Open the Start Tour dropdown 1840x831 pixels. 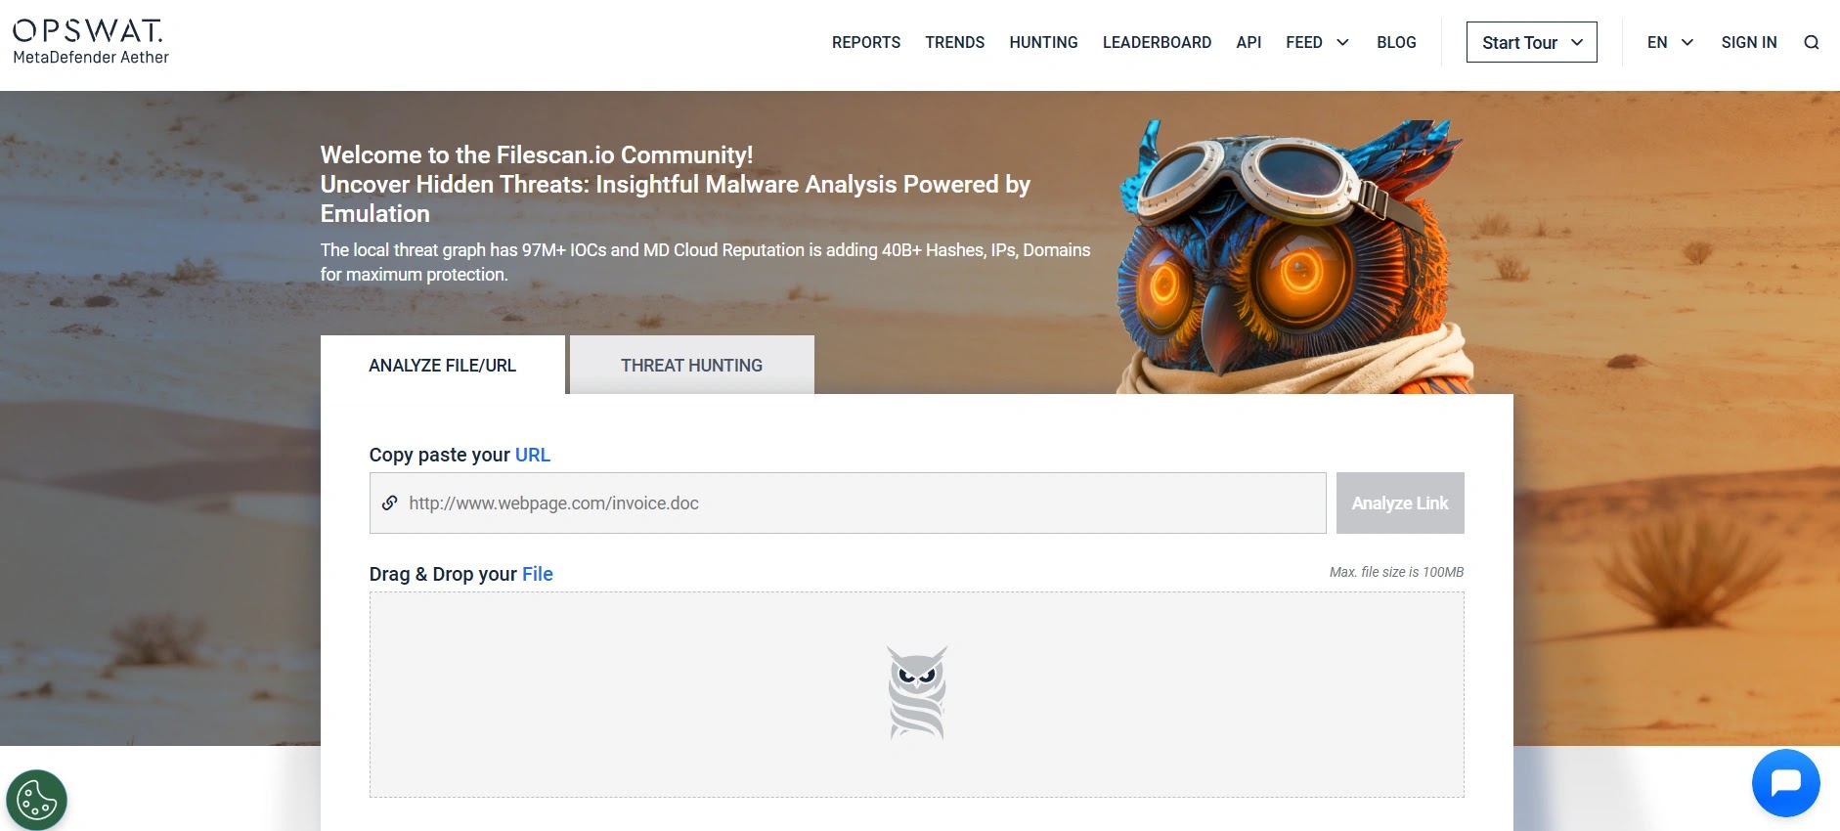[1531, 42]
